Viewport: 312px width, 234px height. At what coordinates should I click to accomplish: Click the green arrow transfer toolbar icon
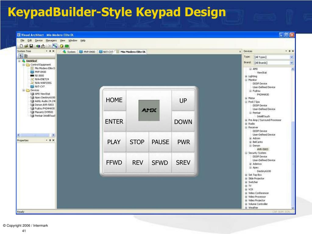click(x=38, y=46)
